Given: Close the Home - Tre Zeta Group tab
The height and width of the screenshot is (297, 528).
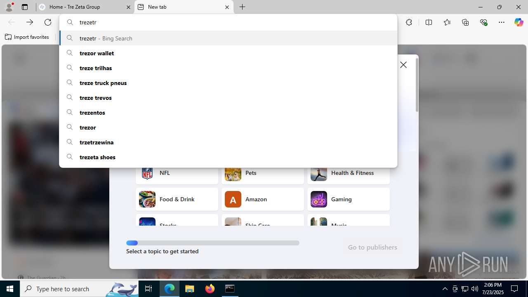Looking at the screenshot, I should [128, 7].
